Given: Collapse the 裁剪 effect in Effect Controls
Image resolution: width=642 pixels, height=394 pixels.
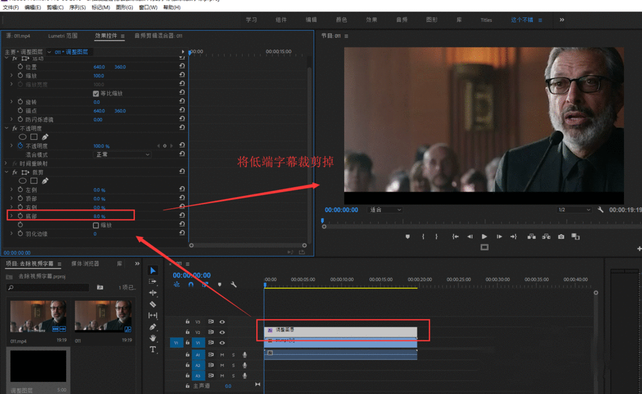Looking at the screenshot, I should (x=5, y=172).
